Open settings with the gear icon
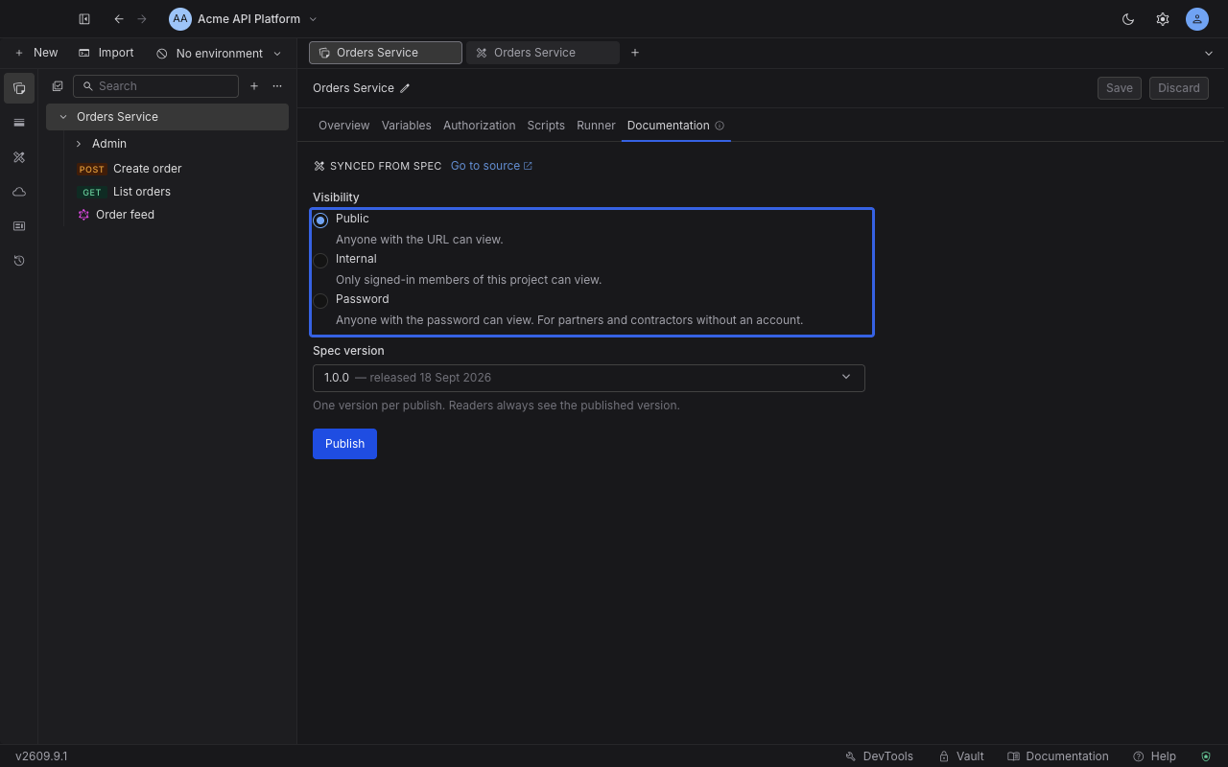This screenshot has height=767, width=1228. [x=1163, y=19]
